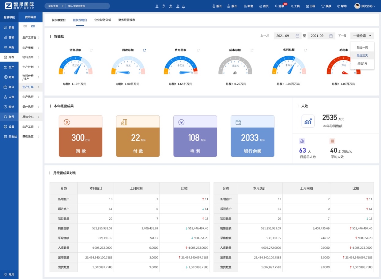Screen dimensions: 381x279
Task: Open the 采购主题 search category dropdown
Action: [55, 6]
